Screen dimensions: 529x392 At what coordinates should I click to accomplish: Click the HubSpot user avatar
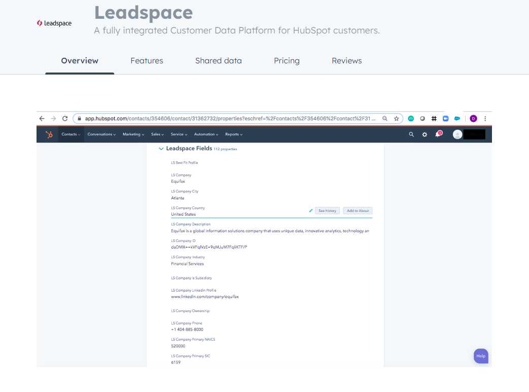[457, 134]
